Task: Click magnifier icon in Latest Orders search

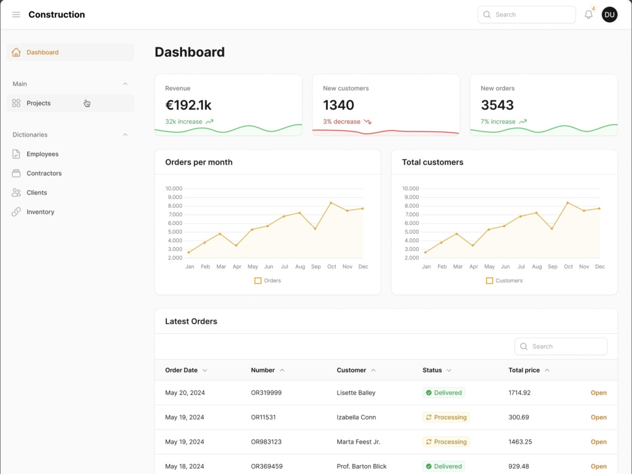Action: (x=523, y=346)
